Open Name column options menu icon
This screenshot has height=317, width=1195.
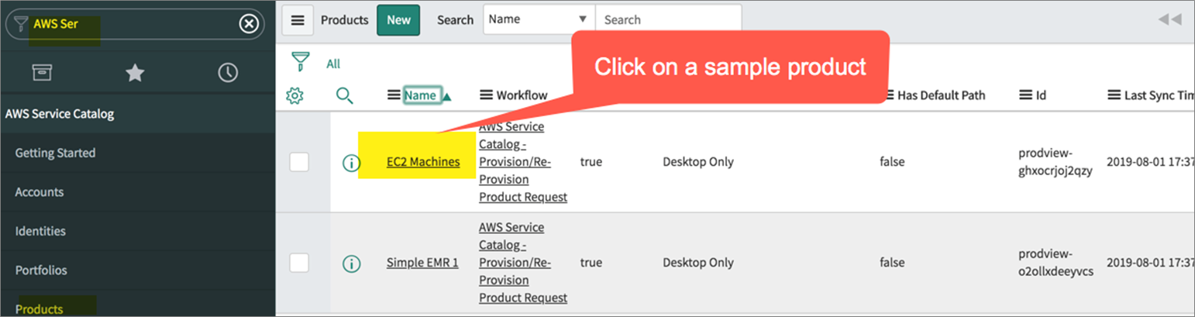point(394,95)
